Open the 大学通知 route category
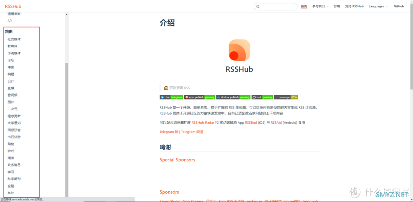 (x=14, y=123)
